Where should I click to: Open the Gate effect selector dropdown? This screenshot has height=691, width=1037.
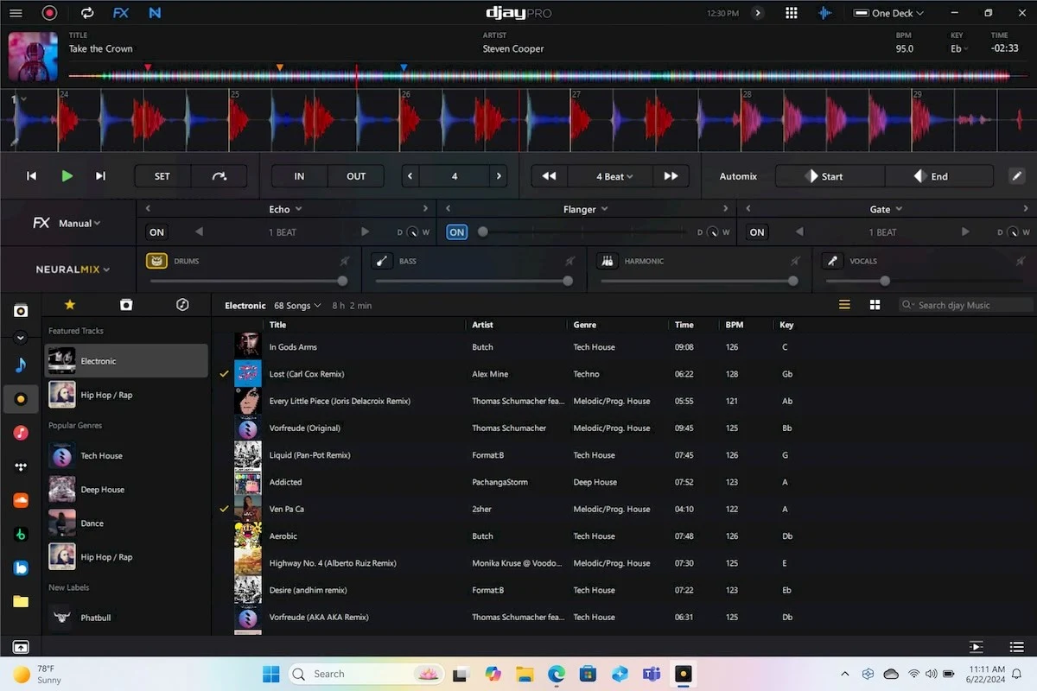coord(886,209)
